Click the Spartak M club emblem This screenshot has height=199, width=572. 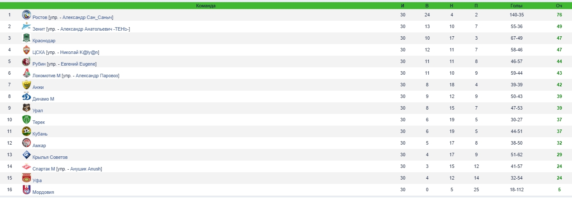click(x=26, y=166)
